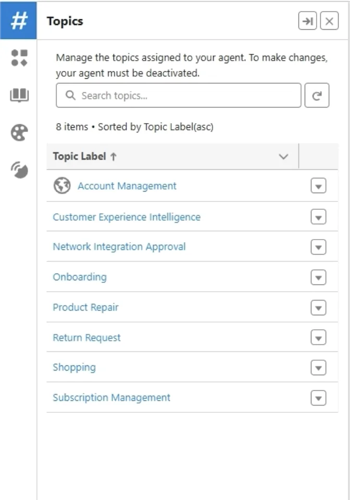Screen dimensions: 350x500
Task: Open the Library book icon in sidebar
Action: [x=19, y=95]
